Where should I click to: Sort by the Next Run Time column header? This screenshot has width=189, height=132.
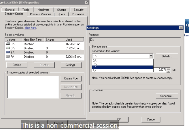pos(33,40)
